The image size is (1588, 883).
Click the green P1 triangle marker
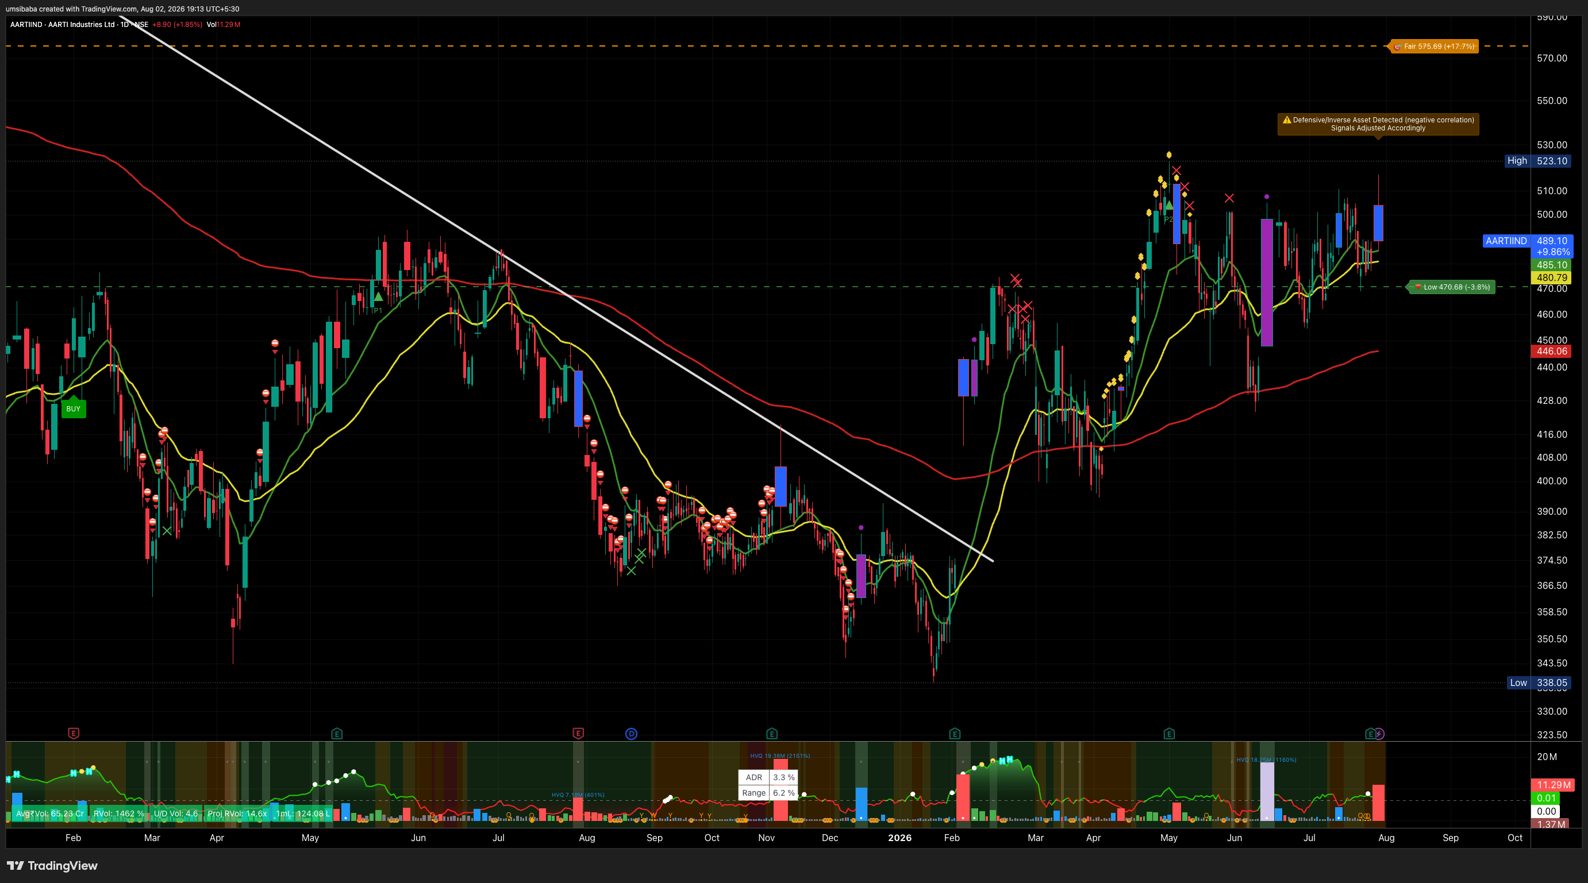pyautogui.click(x=378, y=298)
